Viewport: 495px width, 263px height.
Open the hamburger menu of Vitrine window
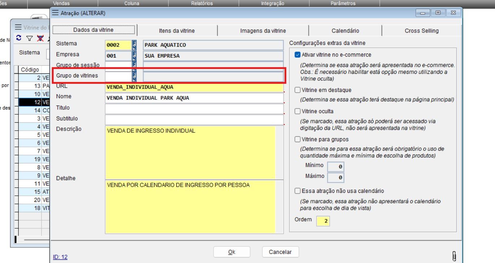(18, 27)
